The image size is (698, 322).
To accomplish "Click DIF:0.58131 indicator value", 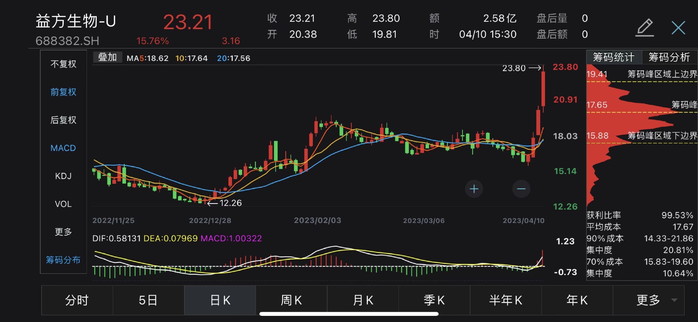I will [117, 238].
